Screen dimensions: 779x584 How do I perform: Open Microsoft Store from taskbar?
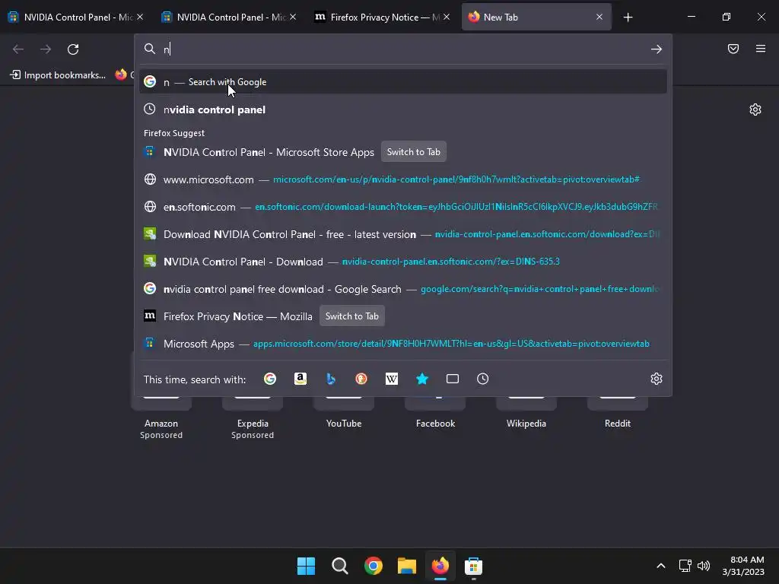pos(473,566)
